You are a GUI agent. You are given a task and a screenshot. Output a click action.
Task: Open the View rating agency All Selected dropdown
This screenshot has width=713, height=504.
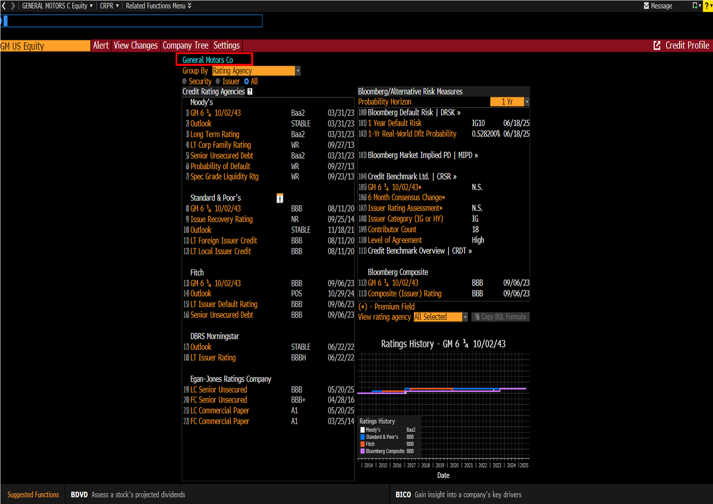(465, 317)
